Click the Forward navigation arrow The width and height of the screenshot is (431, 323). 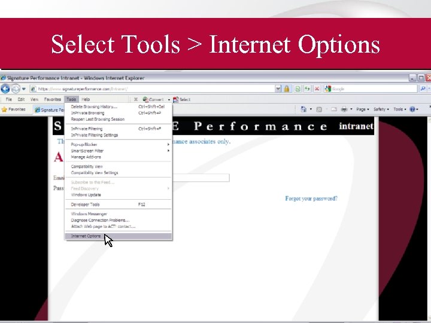point(16,89)
